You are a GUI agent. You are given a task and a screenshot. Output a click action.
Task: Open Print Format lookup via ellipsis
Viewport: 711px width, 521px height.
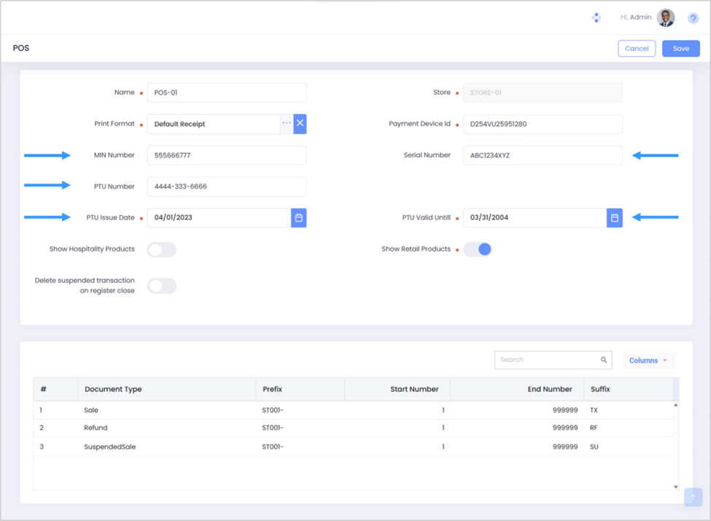click(287, 124)
